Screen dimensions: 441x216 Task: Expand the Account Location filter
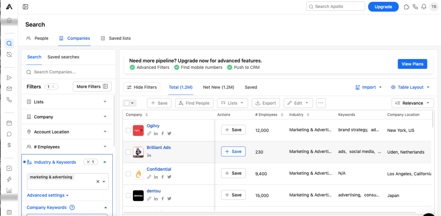point(67,132)
